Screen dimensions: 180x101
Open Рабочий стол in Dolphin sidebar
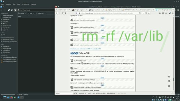pos(6,17)
